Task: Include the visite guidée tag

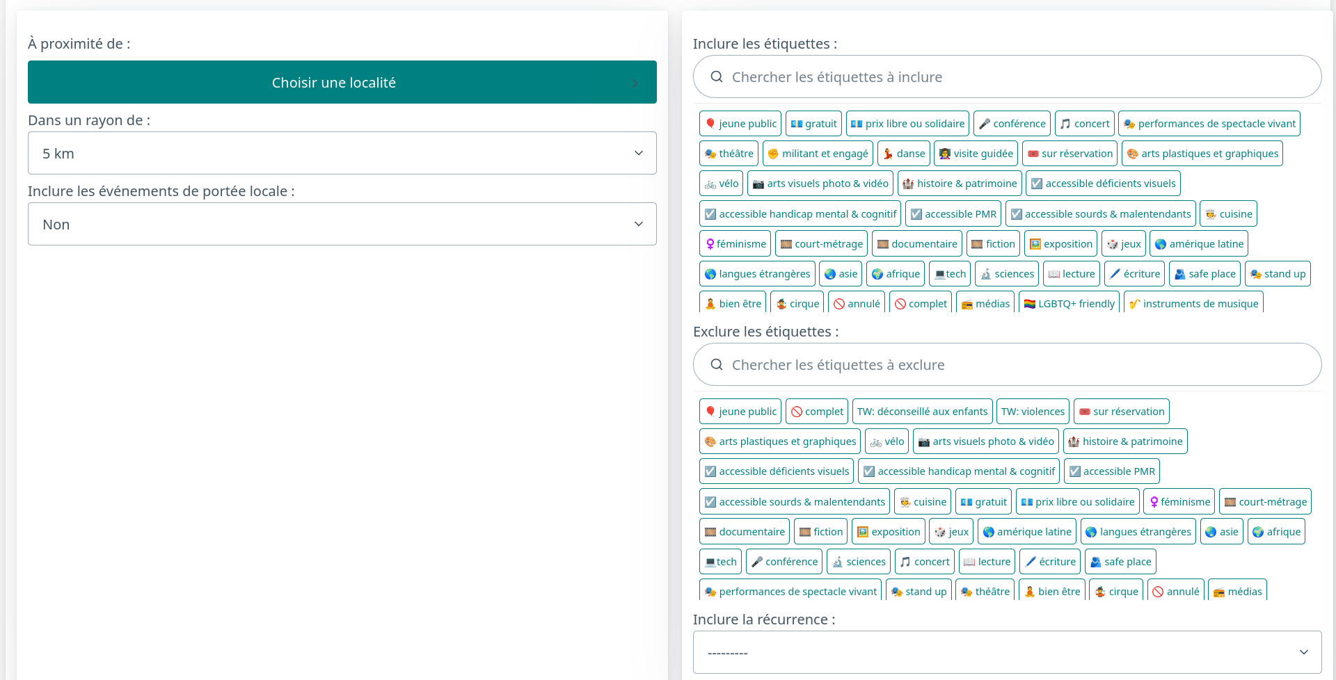Action: pos(976,154)
